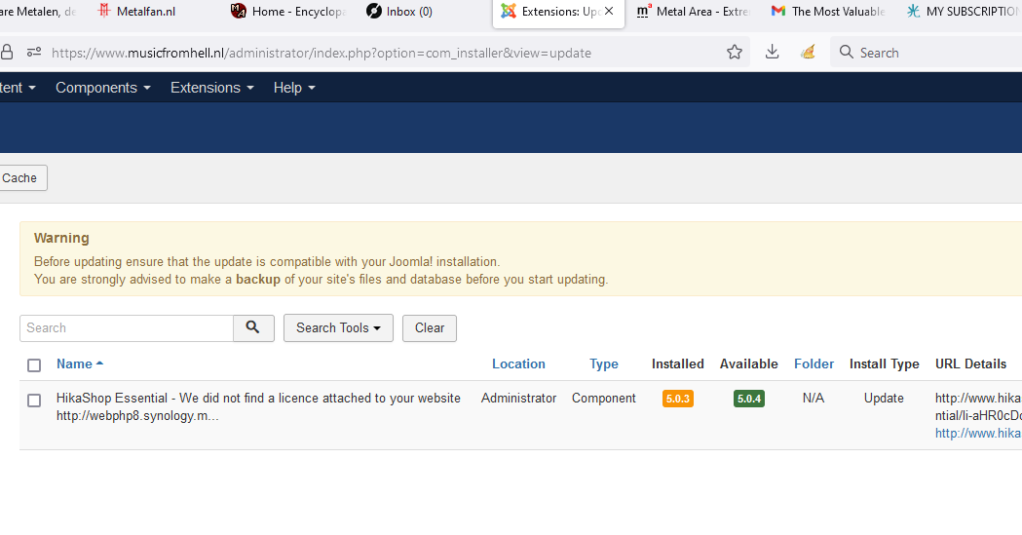Sort the list by Folder column
Screen dimensions: 1022x535
tap(814, 363)
